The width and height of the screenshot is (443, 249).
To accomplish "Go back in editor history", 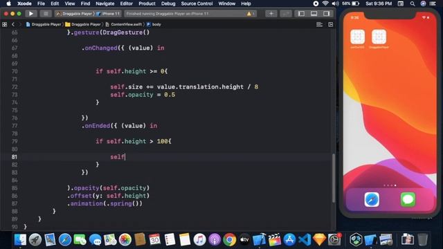I will click(x=13, y=25).
